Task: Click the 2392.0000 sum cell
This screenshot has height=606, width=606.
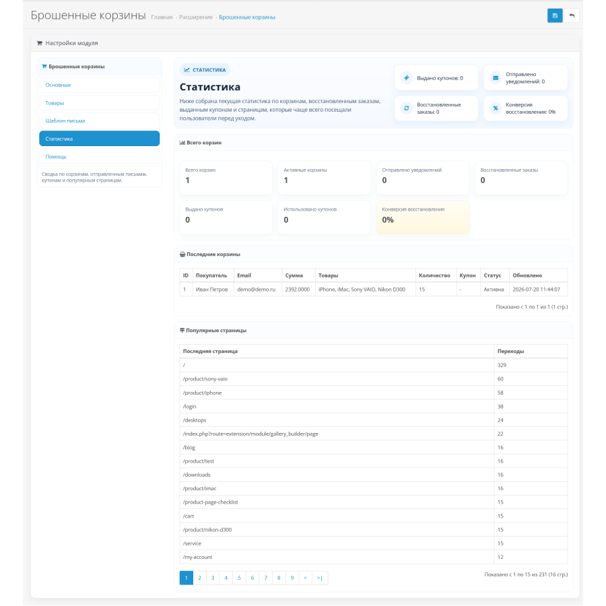Action: click(x=299, y=290)
